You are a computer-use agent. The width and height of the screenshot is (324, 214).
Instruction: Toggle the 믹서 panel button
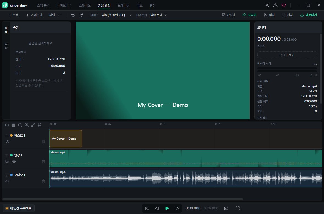[x=269, y=15]
